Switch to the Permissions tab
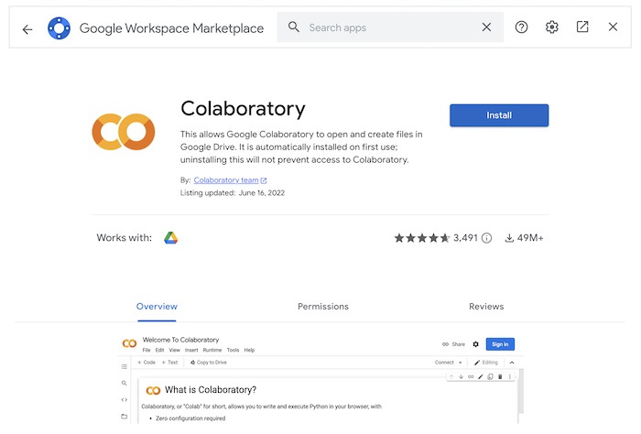The height and width of the screenshot is (434, 641). tap(323, 307)
